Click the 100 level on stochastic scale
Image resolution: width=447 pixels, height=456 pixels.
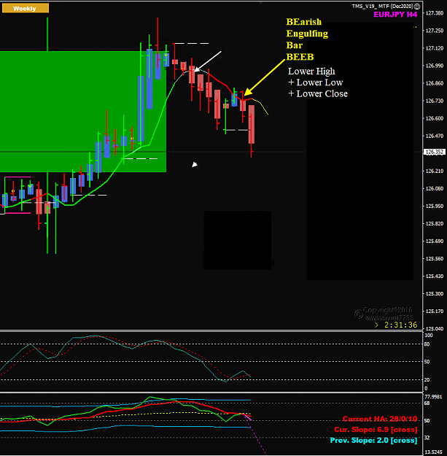(429, 336)
